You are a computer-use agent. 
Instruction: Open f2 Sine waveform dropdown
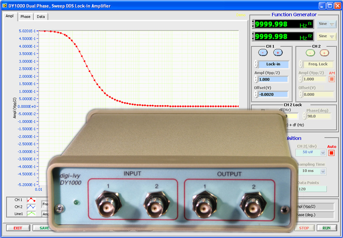pos(326,36)
